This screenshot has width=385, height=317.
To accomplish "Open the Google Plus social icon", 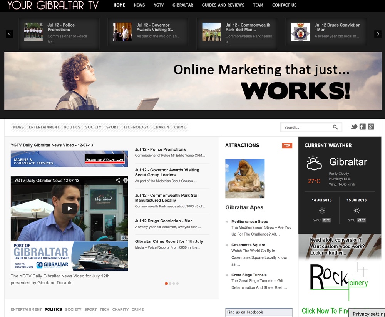I will coord(371,127).
